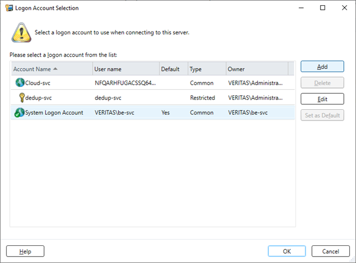356x263 pixels.
Task: Click the Set as Default button
Action: [x=322, y=115]
